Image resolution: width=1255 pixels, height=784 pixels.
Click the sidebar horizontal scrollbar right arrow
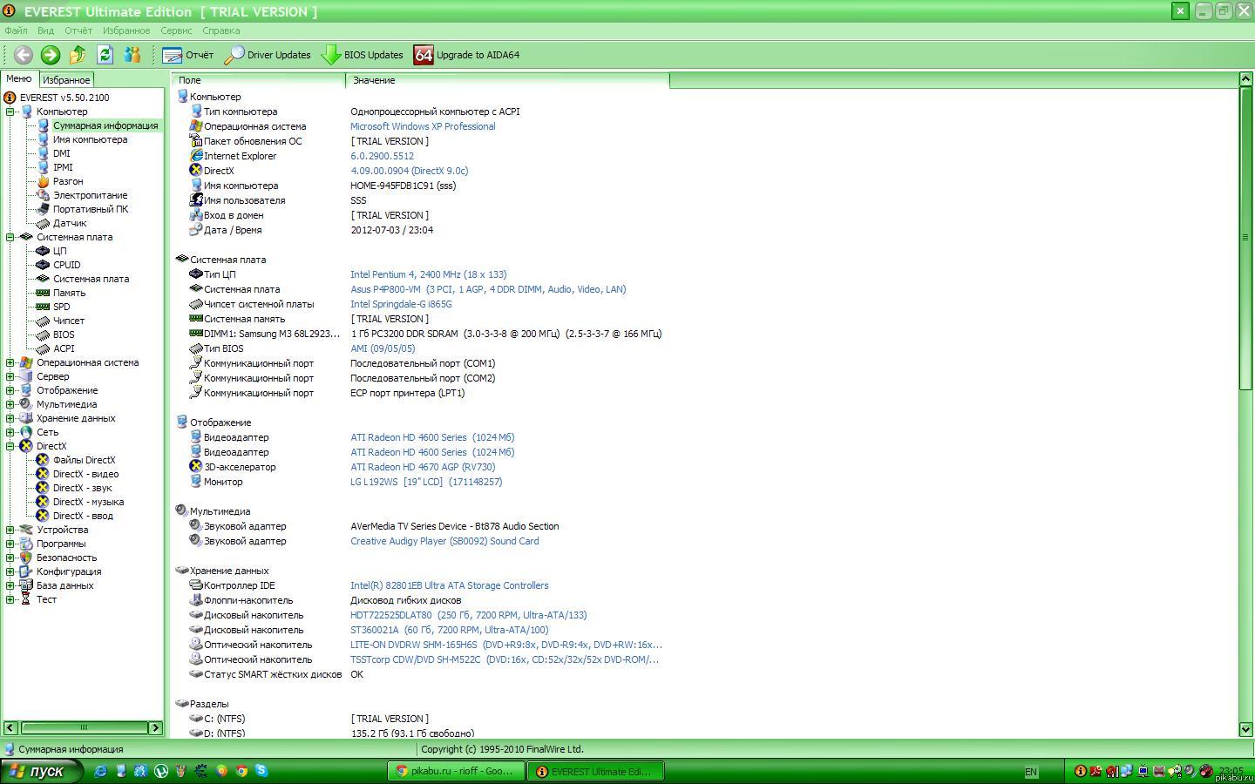point(155,727)
